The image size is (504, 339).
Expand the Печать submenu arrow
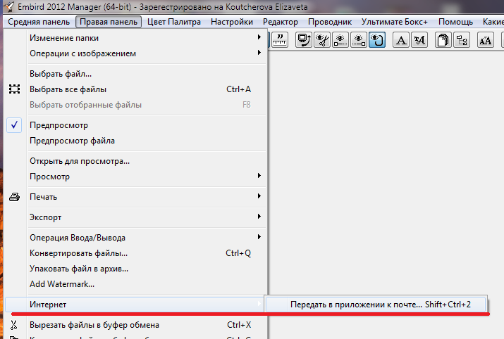tap(259, 196)
